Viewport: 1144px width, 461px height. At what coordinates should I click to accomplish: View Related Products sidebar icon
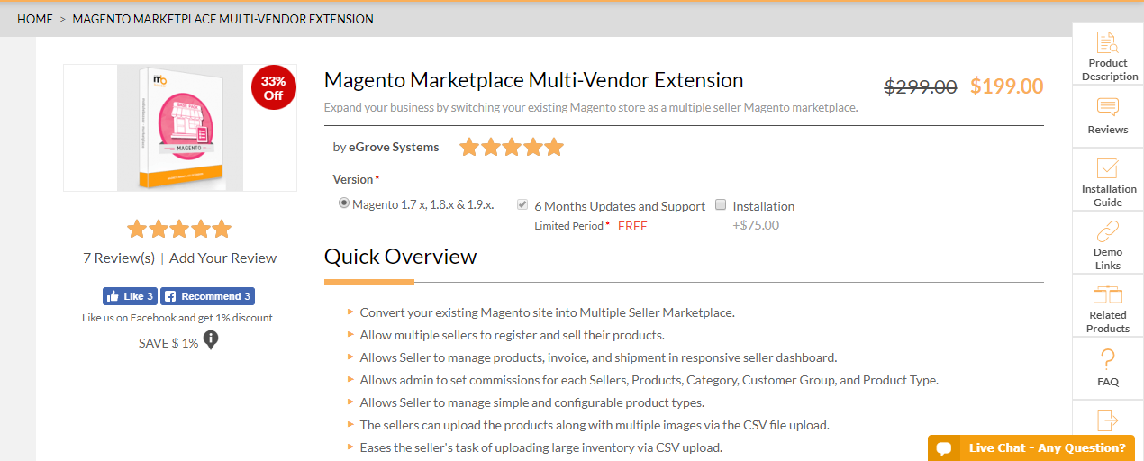1107,295
